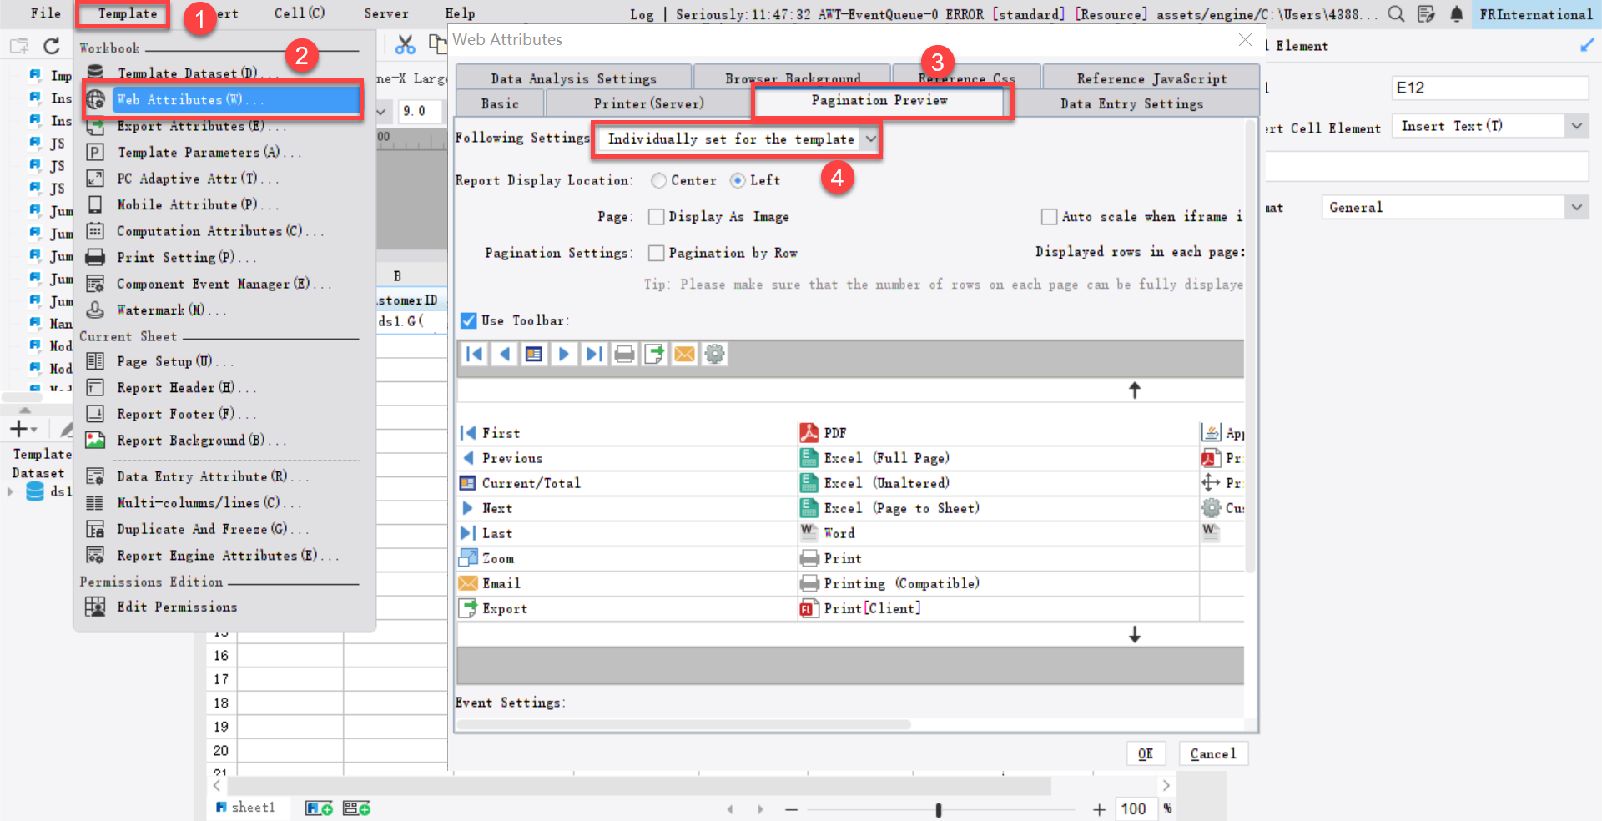Click the Next page toolbar icon
This screenshot has width=1602, height=821.
(564, 354)
